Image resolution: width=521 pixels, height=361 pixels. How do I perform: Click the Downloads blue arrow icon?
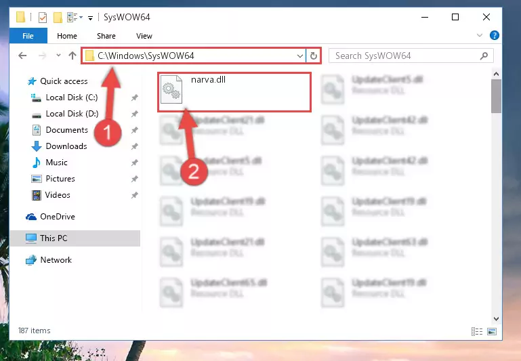click(36, 146)
